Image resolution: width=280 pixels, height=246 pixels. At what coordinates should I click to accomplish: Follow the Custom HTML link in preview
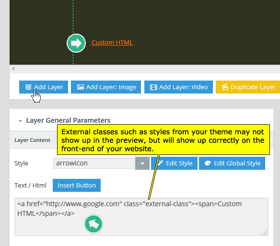[x=112, y=43]
